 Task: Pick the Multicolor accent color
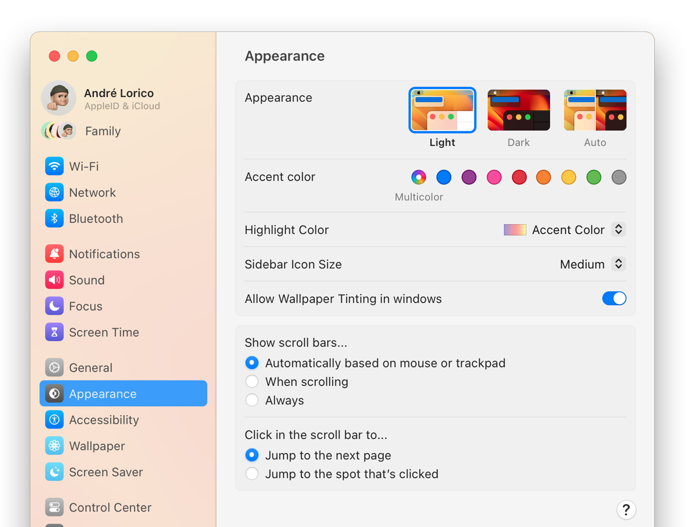pyautogui.click(x=418, y=177)
